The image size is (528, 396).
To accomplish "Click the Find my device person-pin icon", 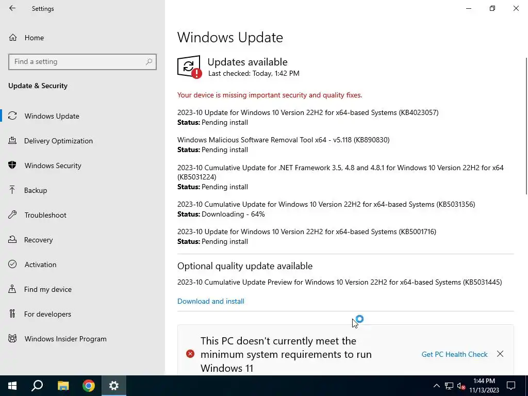I will click(12, 289).
